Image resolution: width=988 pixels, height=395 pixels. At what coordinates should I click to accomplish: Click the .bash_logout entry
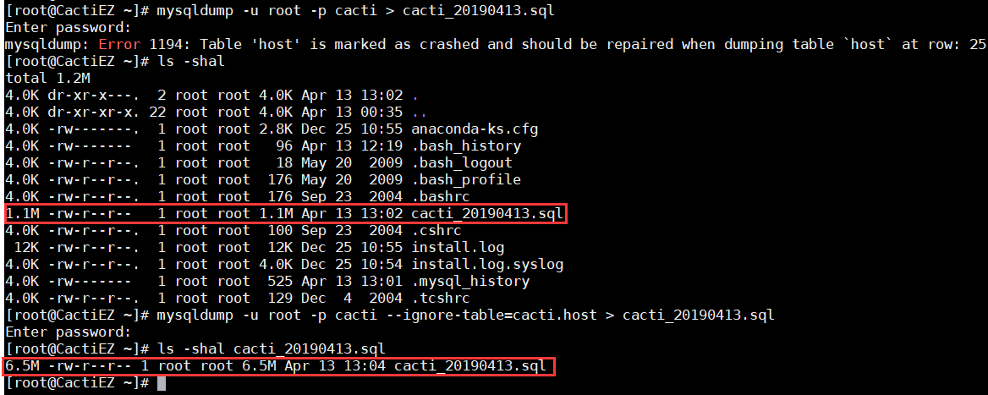click(x=462, y=163)
